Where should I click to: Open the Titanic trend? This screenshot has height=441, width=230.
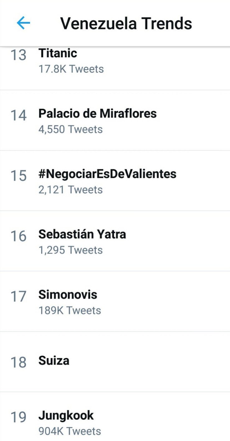click(58, 53)
